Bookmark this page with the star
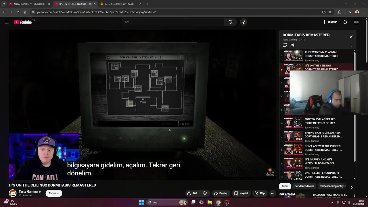Viewport: 368px width, 207px height. click(x=330, y=12)
